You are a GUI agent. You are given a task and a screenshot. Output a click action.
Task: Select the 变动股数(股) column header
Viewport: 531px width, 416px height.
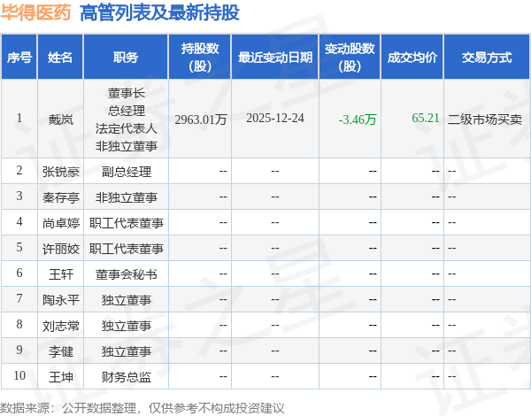click(350, 58)
